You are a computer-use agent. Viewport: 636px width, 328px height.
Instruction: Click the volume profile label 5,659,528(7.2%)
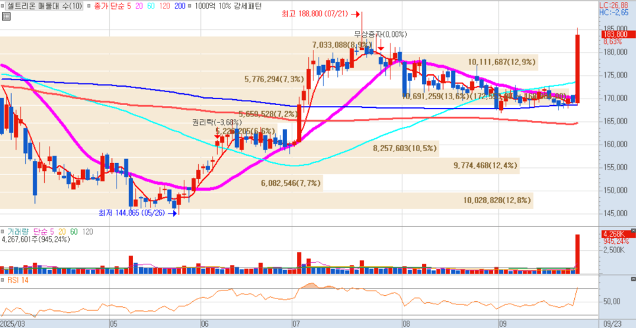pyautogui.click(x=269, y=114)
